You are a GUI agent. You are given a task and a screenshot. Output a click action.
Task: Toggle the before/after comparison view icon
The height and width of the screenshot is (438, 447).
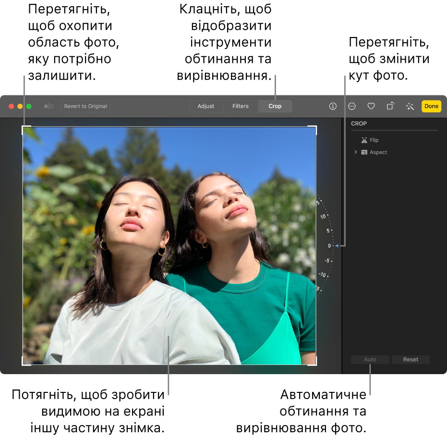tap(49, 106)
